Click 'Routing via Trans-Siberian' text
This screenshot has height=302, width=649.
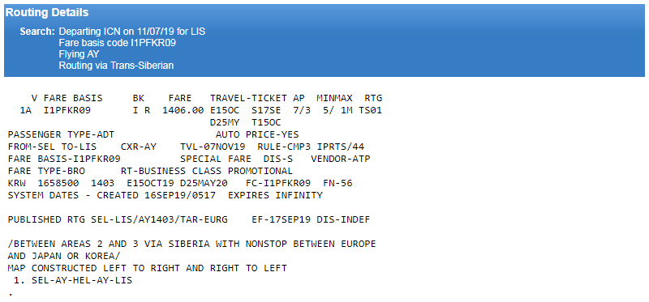point(116,66)
